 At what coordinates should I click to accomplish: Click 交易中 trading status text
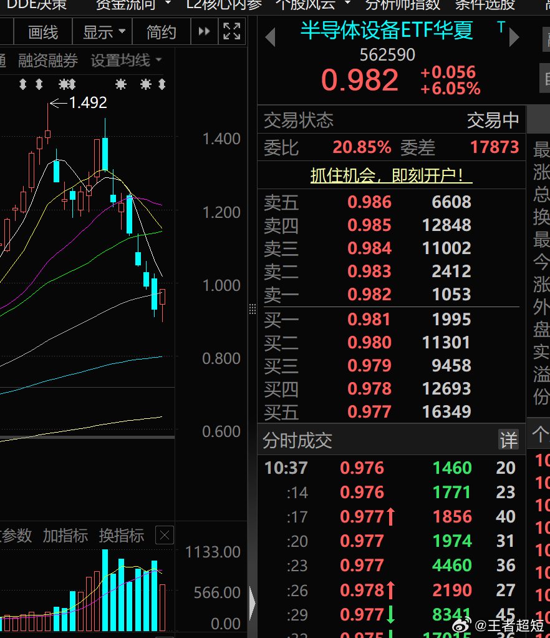tap(493, 120)
